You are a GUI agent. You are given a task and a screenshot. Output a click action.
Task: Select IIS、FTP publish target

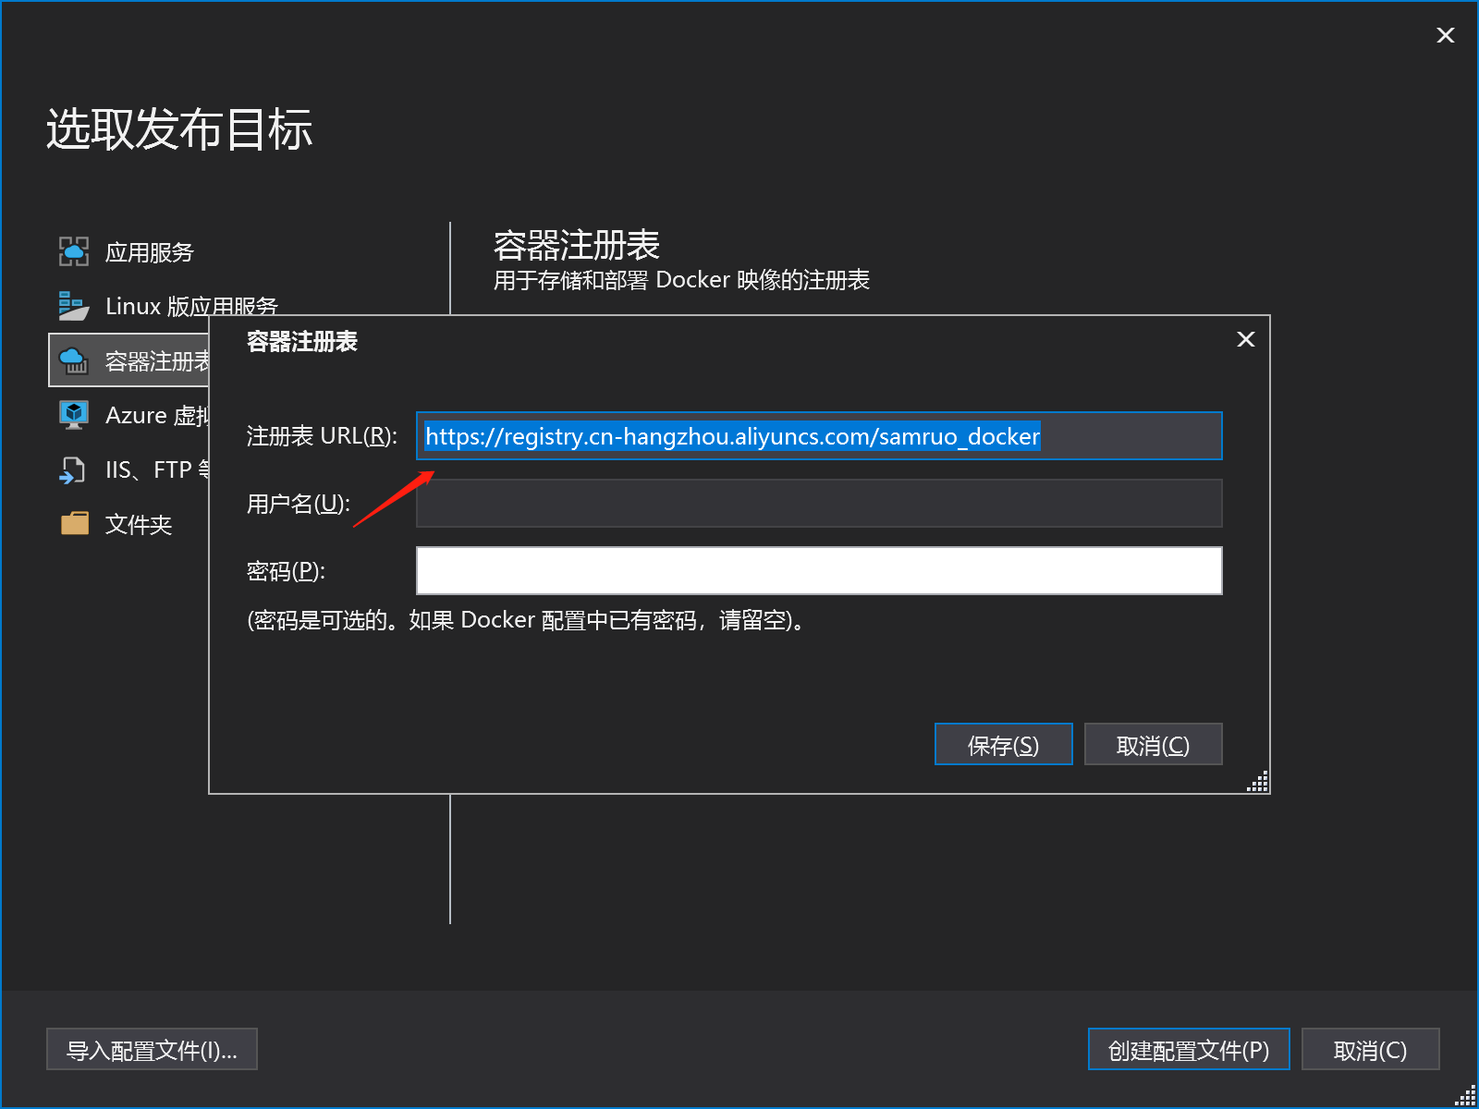pos(157,469)
